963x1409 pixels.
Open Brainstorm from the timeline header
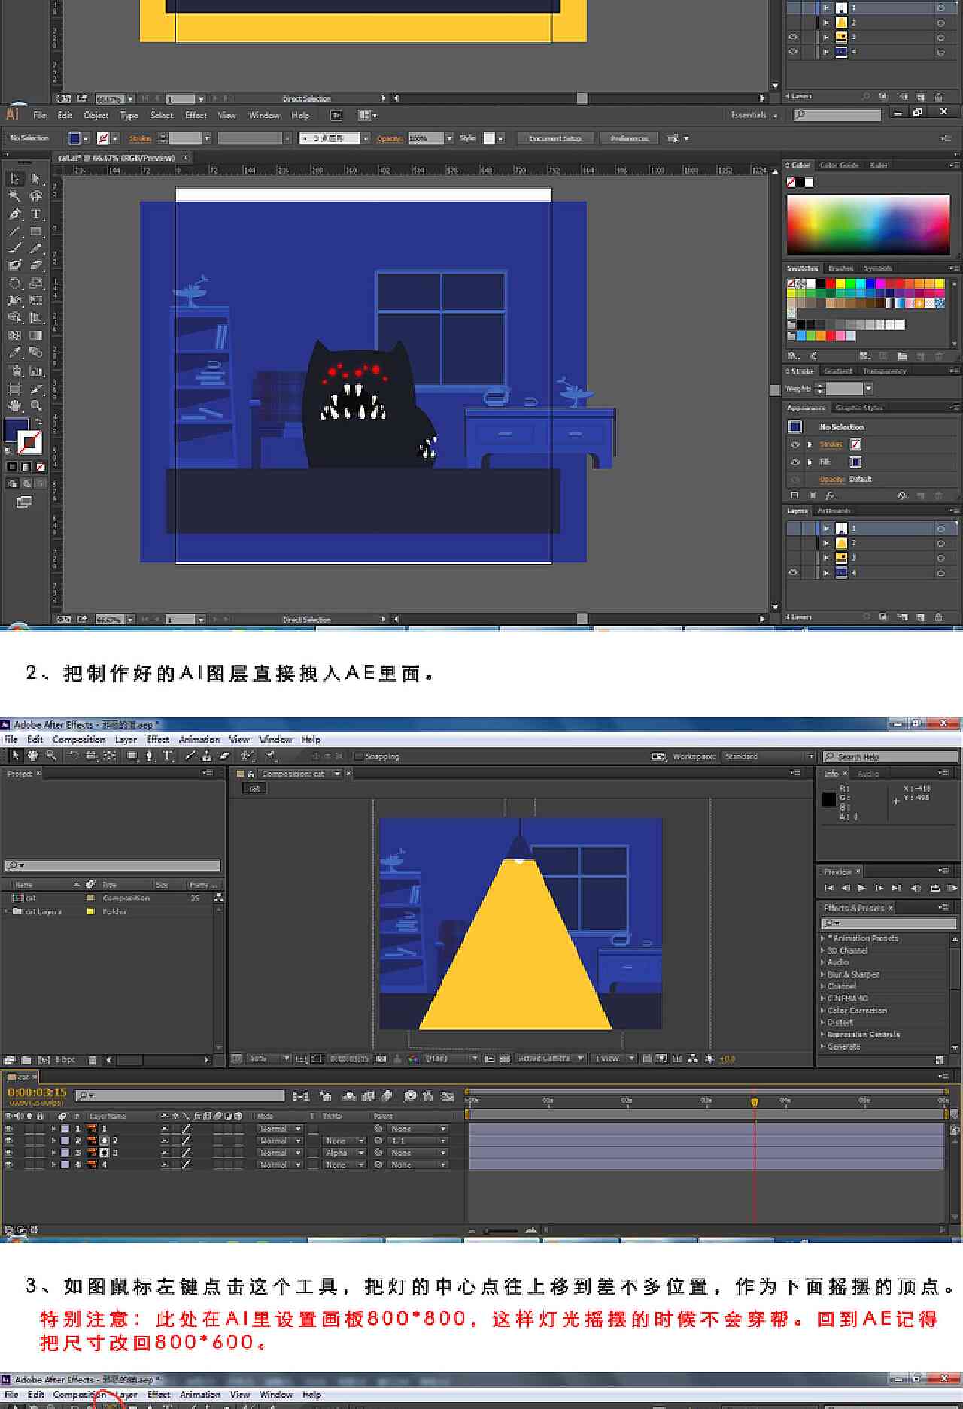(x=410, y=1096)
